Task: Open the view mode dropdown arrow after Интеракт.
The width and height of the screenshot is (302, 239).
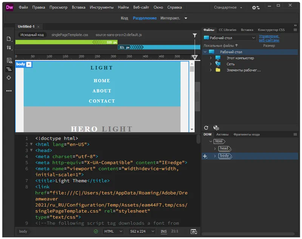Action: (186, 18)
